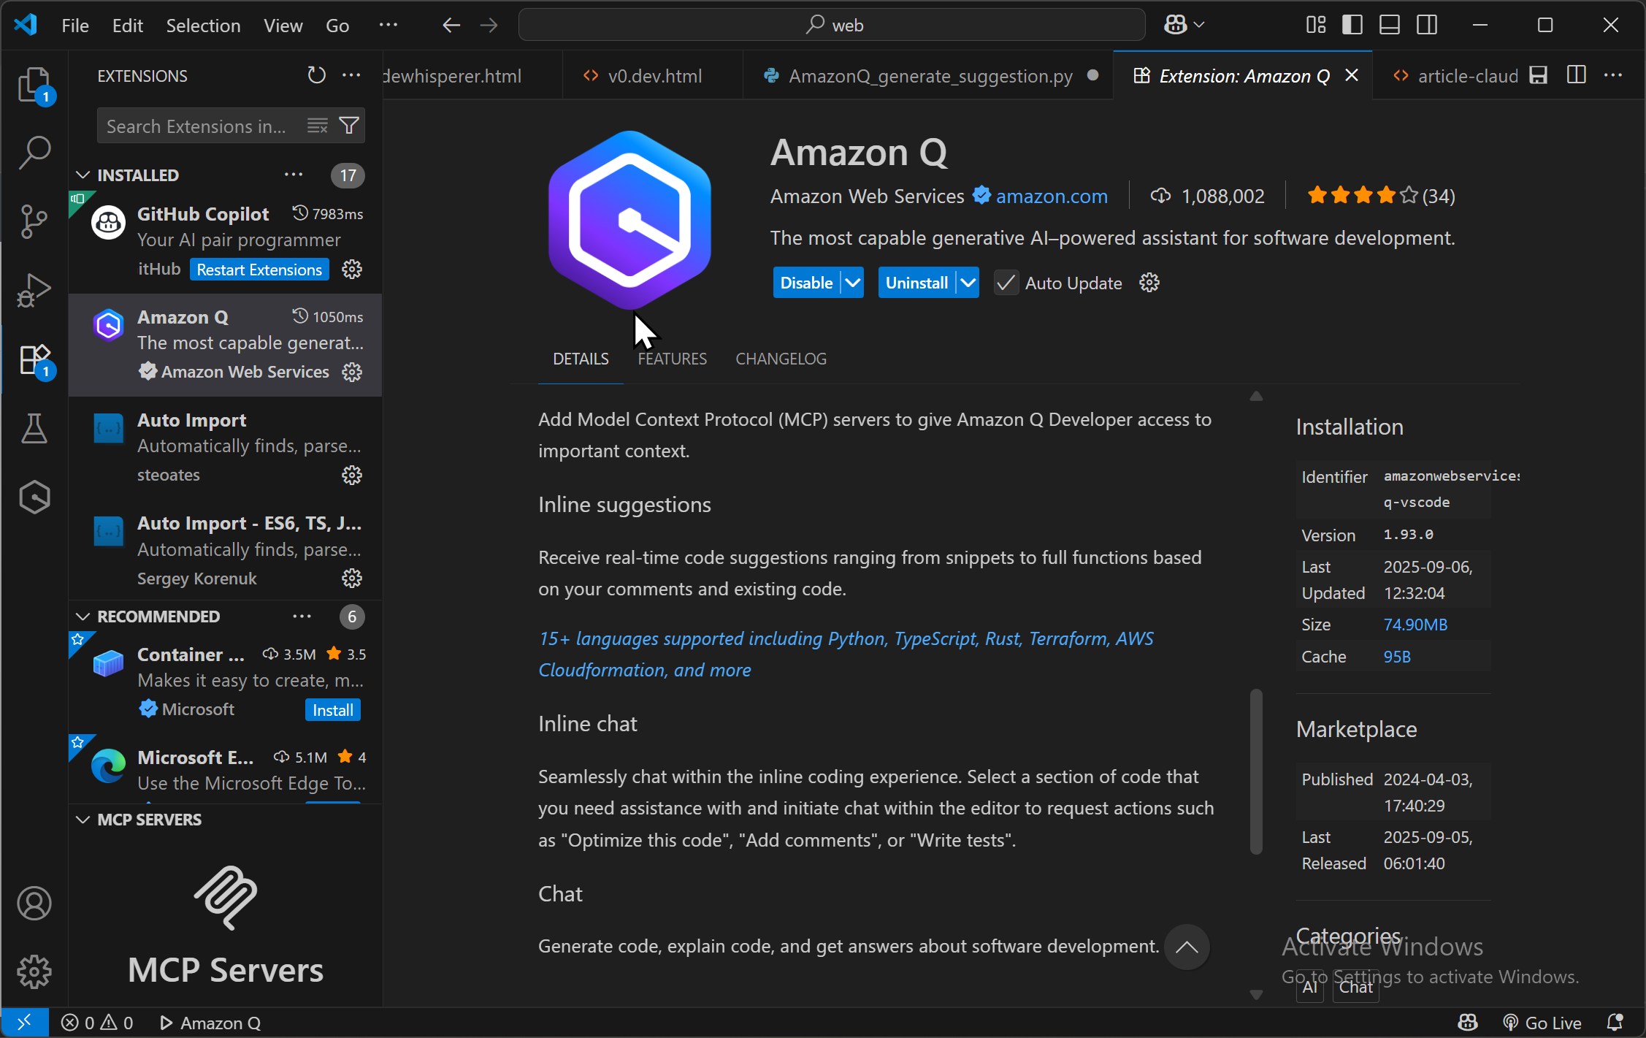The width and height of the screenshot is (1646, 1038).
Task: Click the Refresh extensions icon
Action: click(x=315, y=75)
